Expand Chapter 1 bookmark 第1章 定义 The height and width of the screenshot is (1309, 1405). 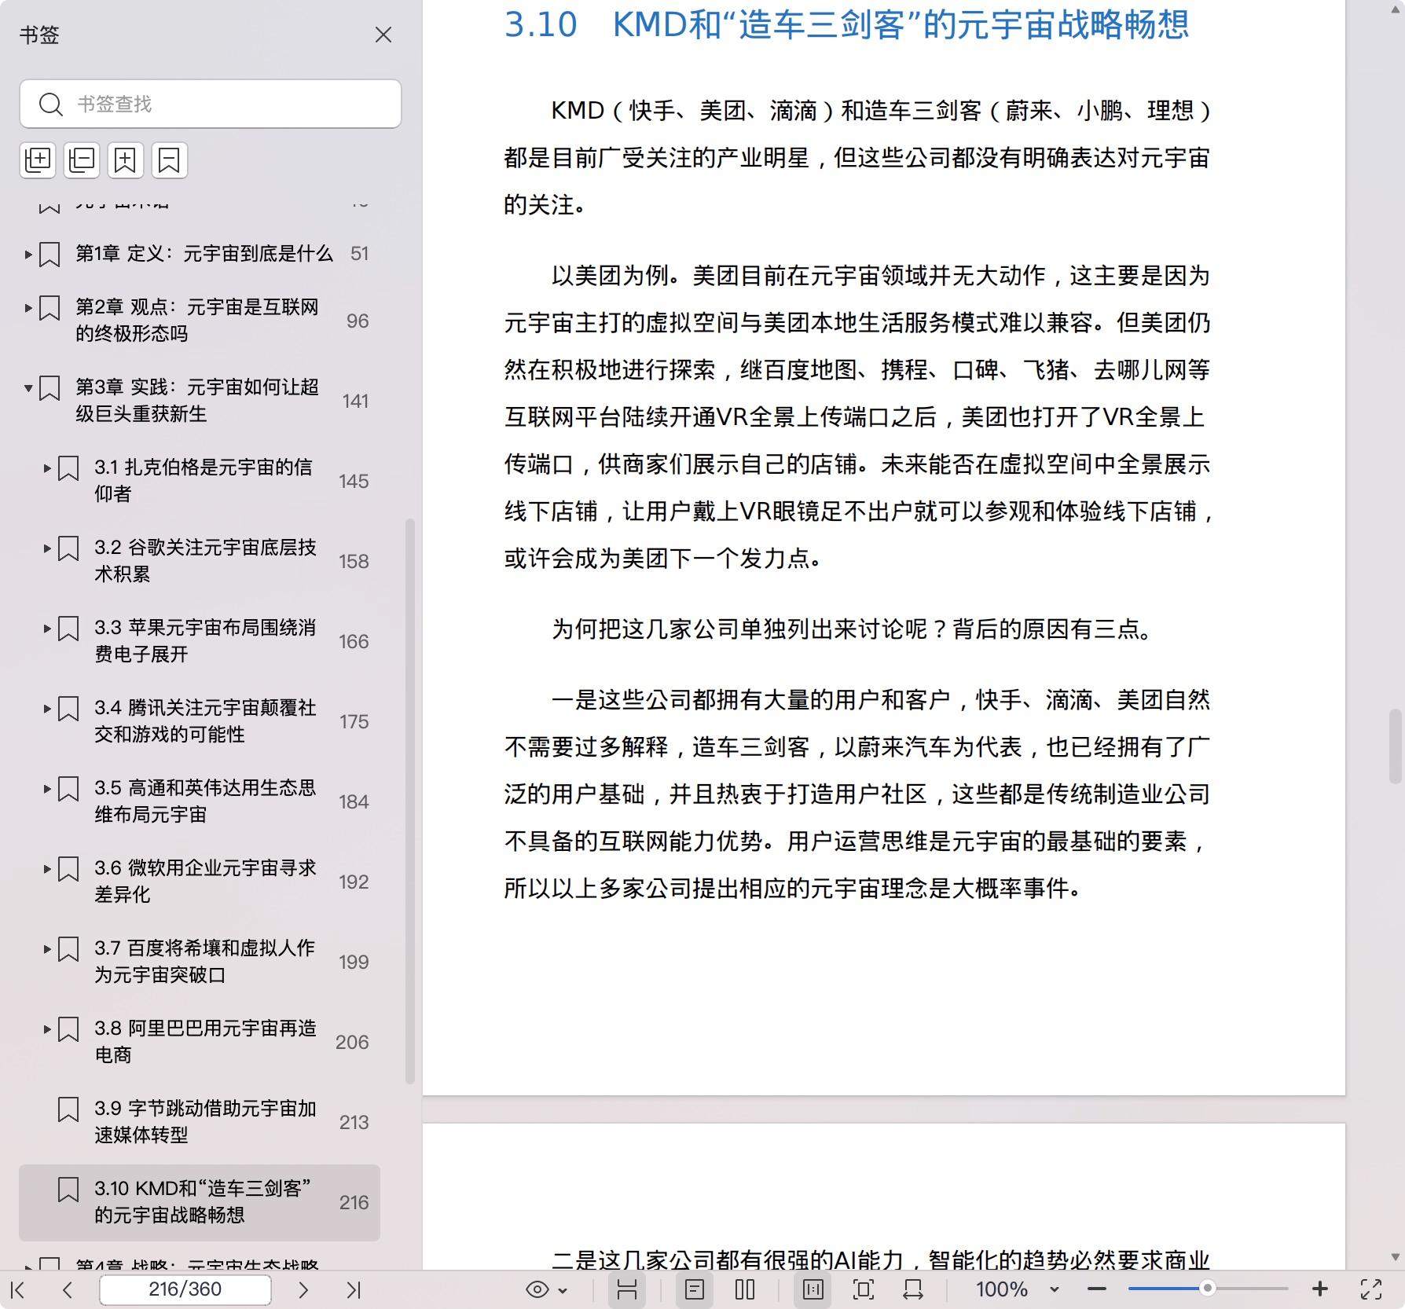[x=28, y=254]
